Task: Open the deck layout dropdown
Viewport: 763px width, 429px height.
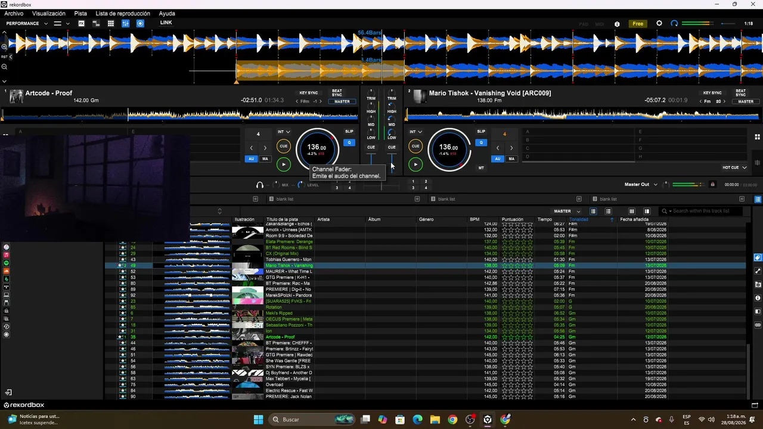Action: 62,23
